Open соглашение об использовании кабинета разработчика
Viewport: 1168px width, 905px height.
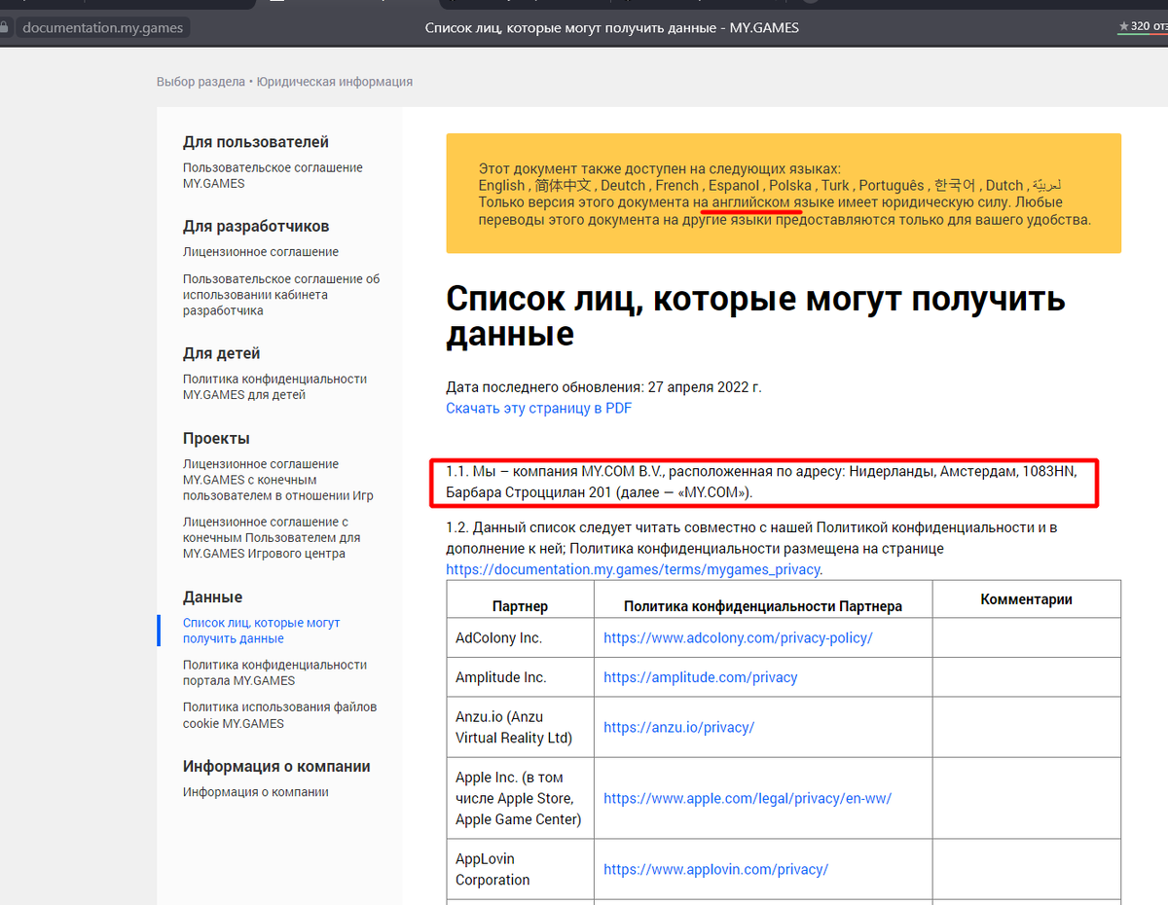[x=281, y=295]
